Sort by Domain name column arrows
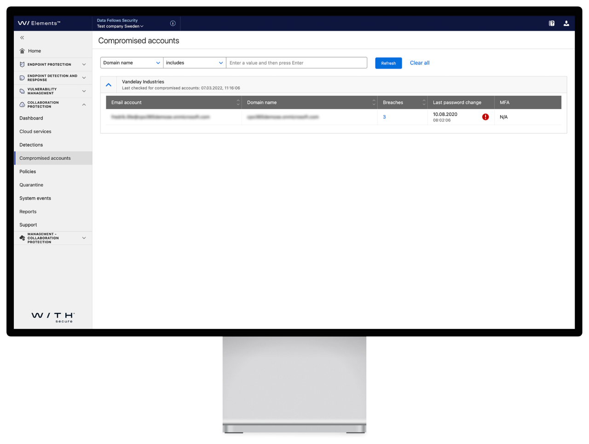The image size is (589, 444). tap(374, 102)
